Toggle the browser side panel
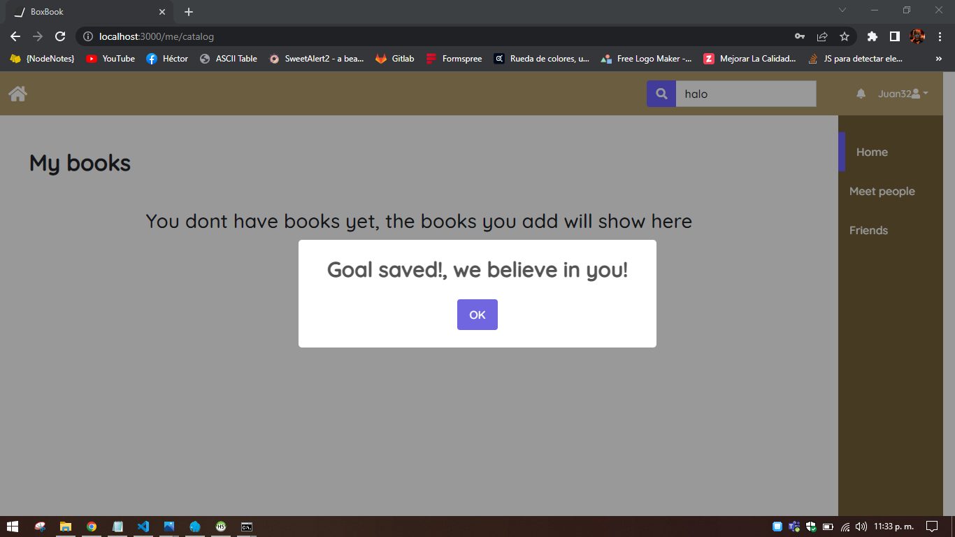 (894, 36)
